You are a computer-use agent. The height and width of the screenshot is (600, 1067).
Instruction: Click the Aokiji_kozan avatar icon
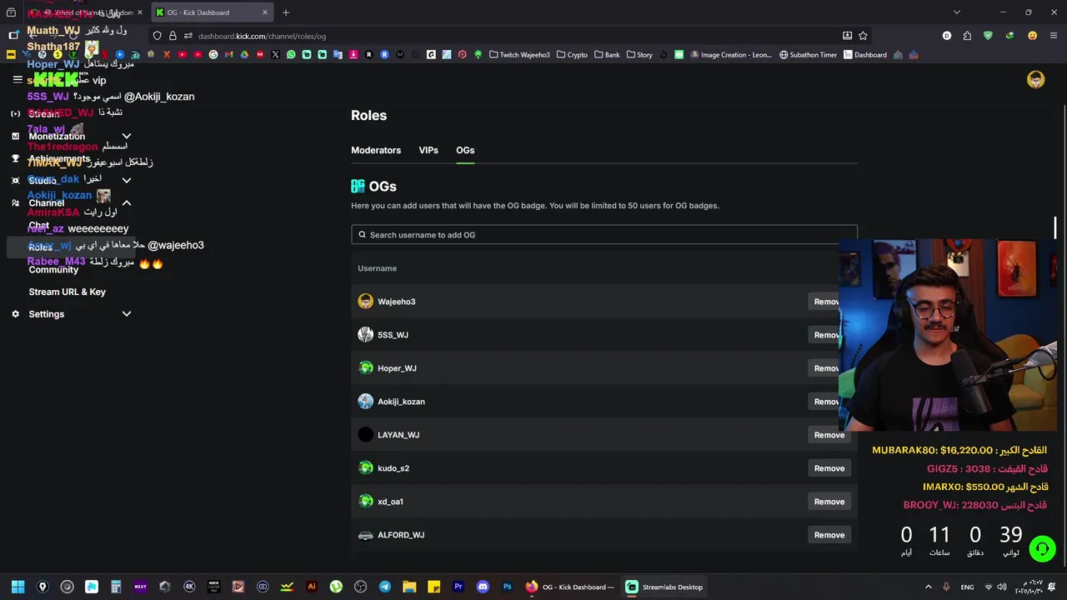(x=365, y=402)
